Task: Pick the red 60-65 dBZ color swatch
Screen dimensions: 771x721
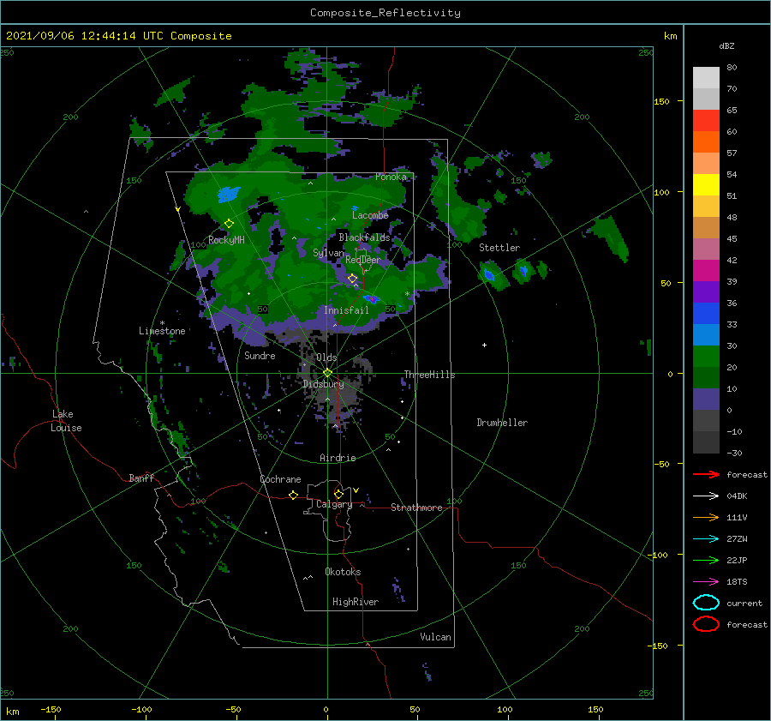Action: [x=706, y=121]
